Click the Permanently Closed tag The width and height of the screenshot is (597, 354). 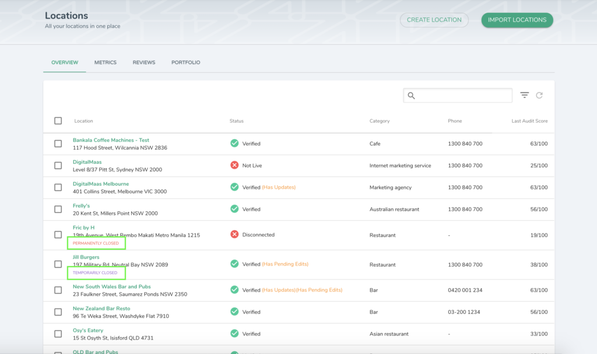point(96,243)
